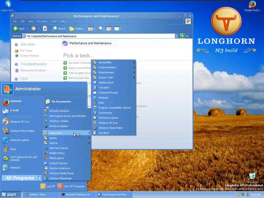
Task: Click Back up your data task
Action: 79,78
